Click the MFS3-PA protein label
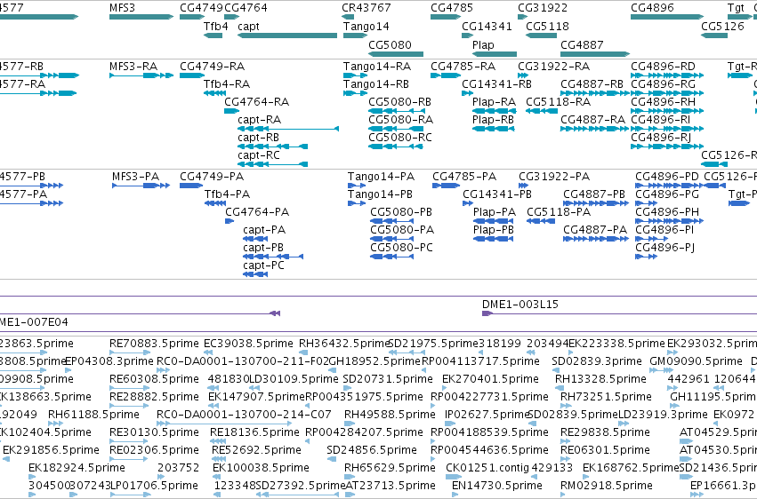 click(135, 177)
